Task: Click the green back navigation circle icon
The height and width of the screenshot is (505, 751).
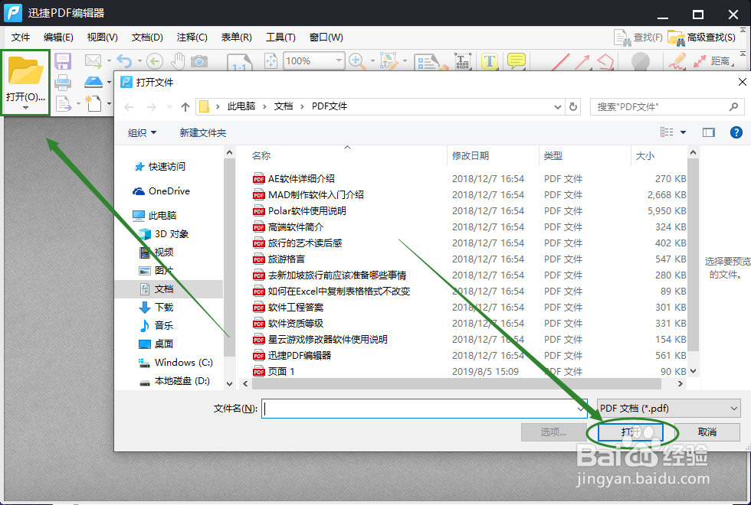Action: pyautogui.click(x=155, y=60)
